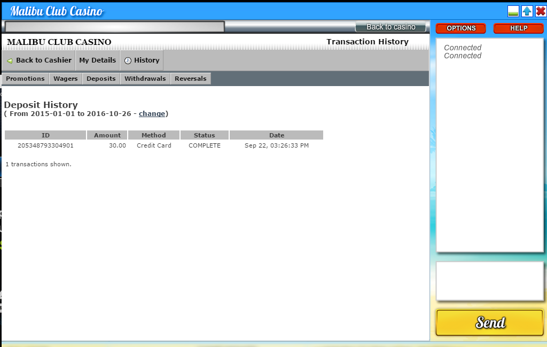Viewport: 547px width, 347px height.
Task: Return via Back to casino button
Action: pos(390,27)
